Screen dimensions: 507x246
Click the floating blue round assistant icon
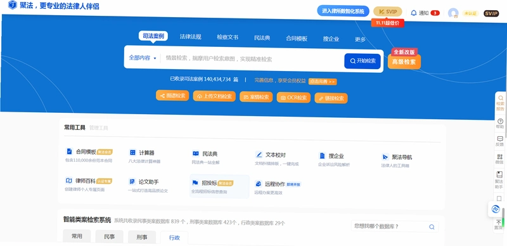(496, 209)
